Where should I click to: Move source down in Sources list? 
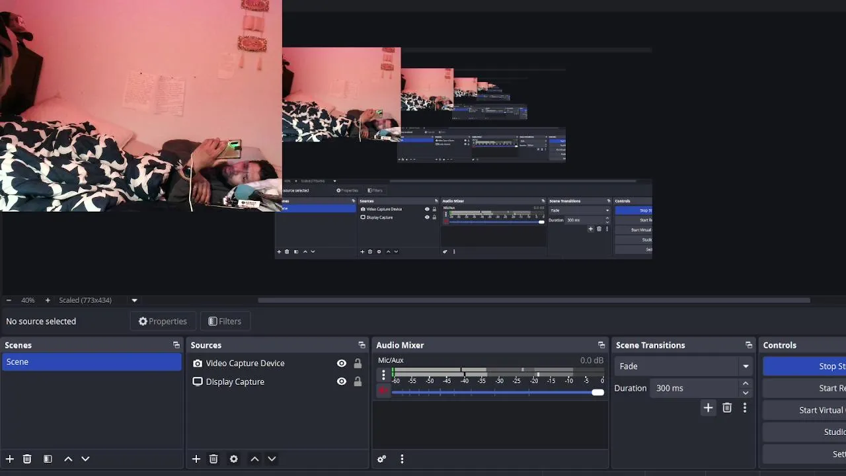[272, 459]
